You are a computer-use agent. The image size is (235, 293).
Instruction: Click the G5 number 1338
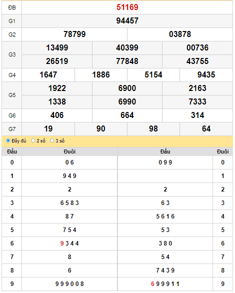[57, 101]
